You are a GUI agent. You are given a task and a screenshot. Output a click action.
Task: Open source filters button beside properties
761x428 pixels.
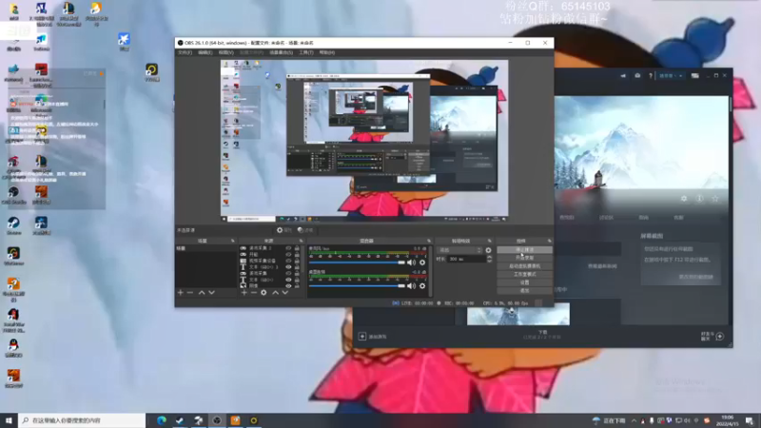coord(305,230)
